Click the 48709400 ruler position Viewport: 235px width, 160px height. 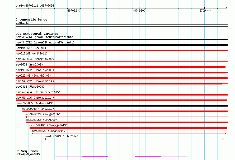tap(204, 11)
